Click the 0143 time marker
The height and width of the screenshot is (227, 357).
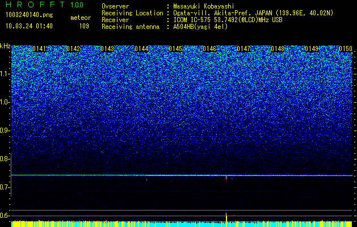coord(107,49)
